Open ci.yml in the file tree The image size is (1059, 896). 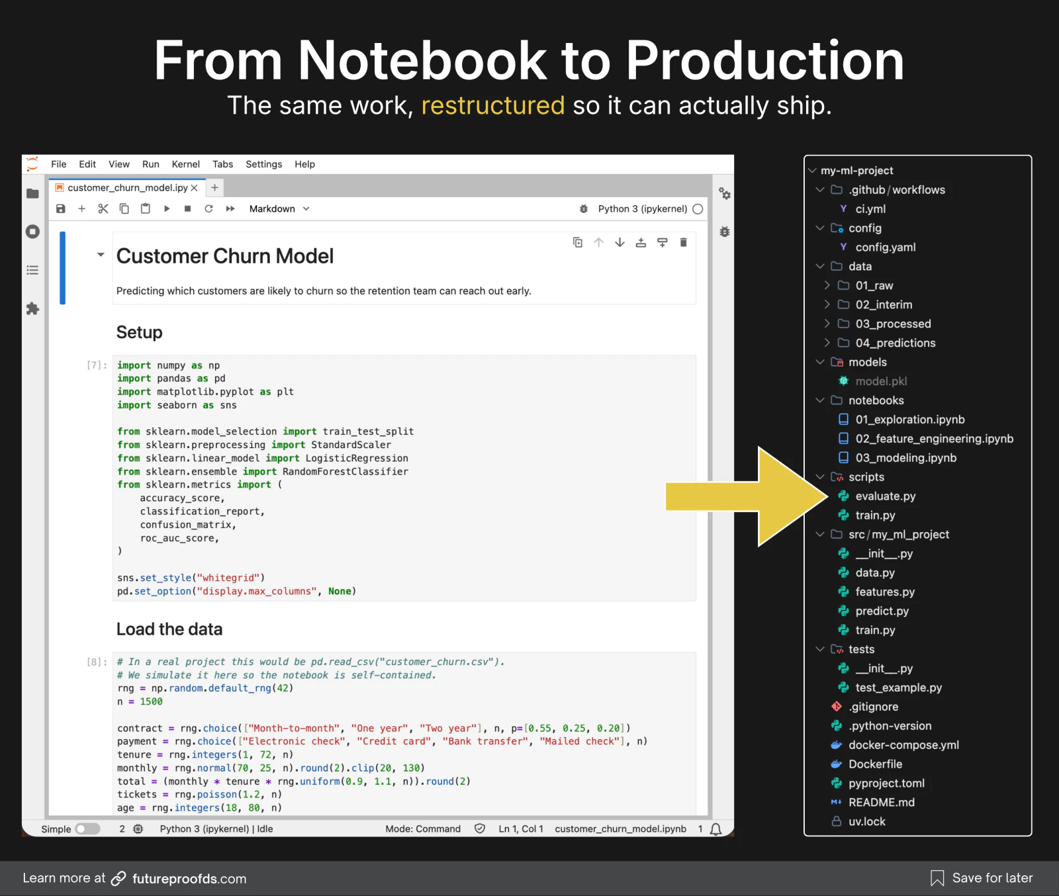pyautogui.click(x=870, y=208)
